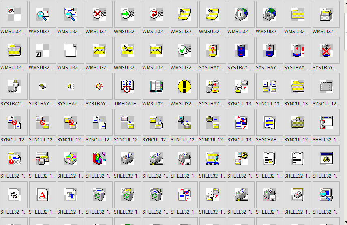This screenshot has width=347, height=225.
Task: Select the colorful blocks icon
Action: coord(99,159)
